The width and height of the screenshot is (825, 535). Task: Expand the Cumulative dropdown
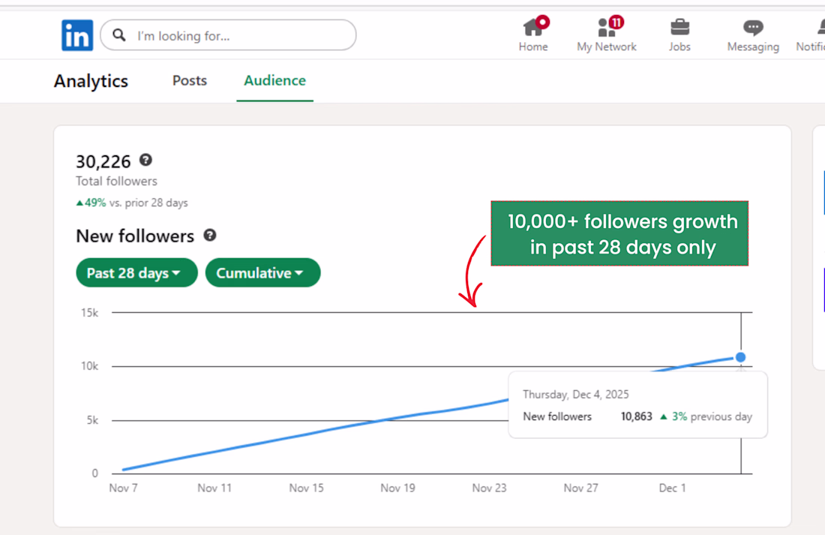[x=262, y=273]
